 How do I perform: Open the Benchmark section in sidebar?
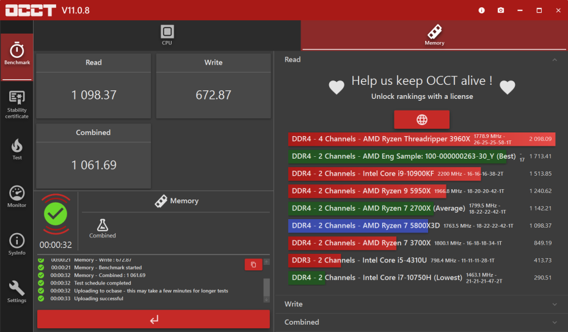(16, 56)
